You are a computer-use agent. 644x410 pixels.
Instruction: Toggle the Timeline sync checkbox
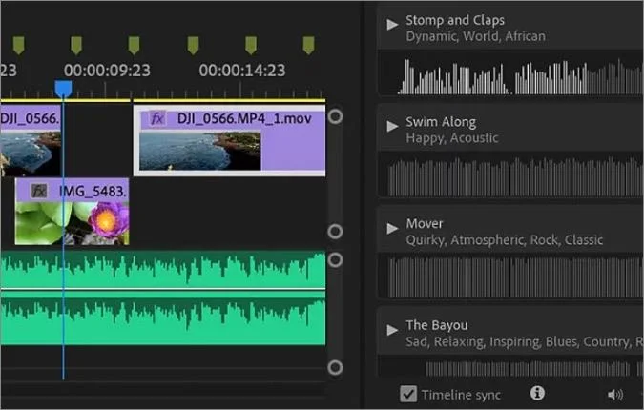pos(408,394)
